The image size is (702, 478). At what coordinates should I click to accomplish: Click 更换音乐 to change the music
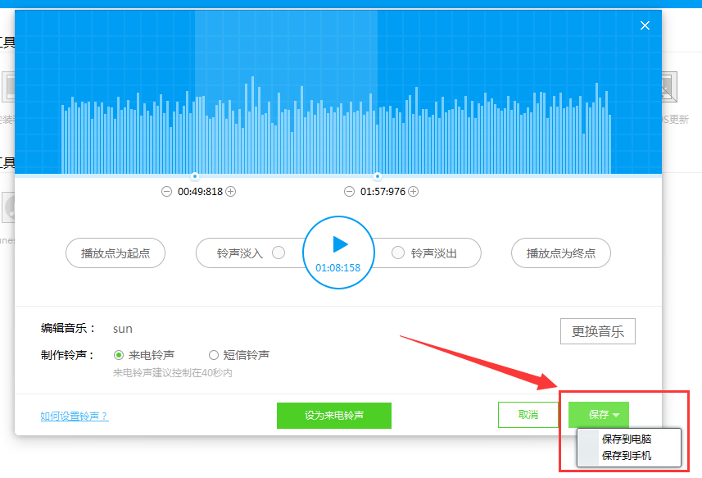coord(597,331)
